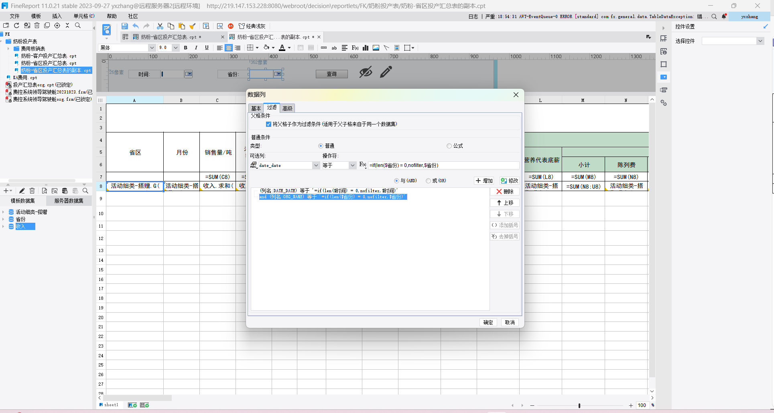
Task: Click the Cut scissors icon
Action: [x=160, y=26]
